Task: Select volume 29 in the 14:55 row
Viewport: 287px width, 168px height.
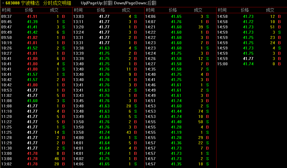Action: coord(201,138)
